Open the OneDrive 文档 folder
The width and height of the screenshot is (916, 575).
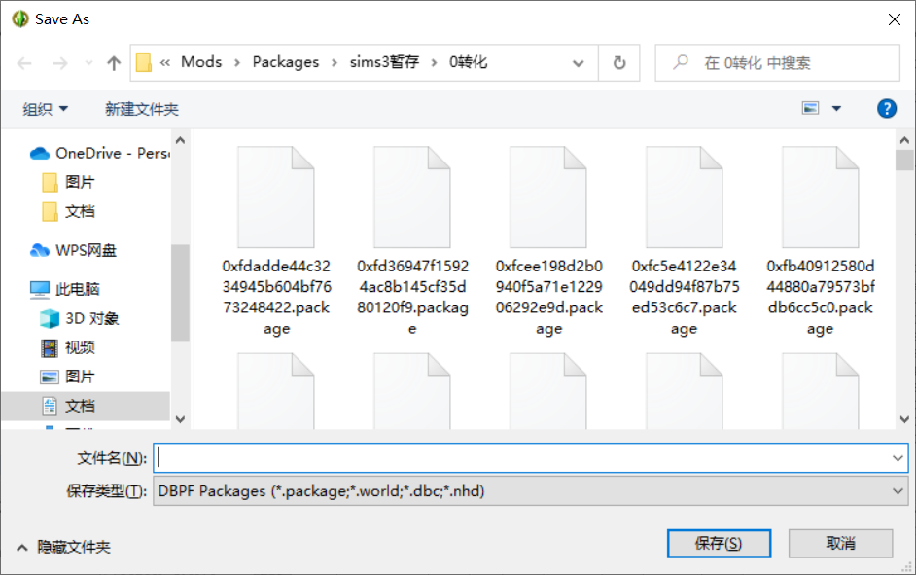pos(69,211)
